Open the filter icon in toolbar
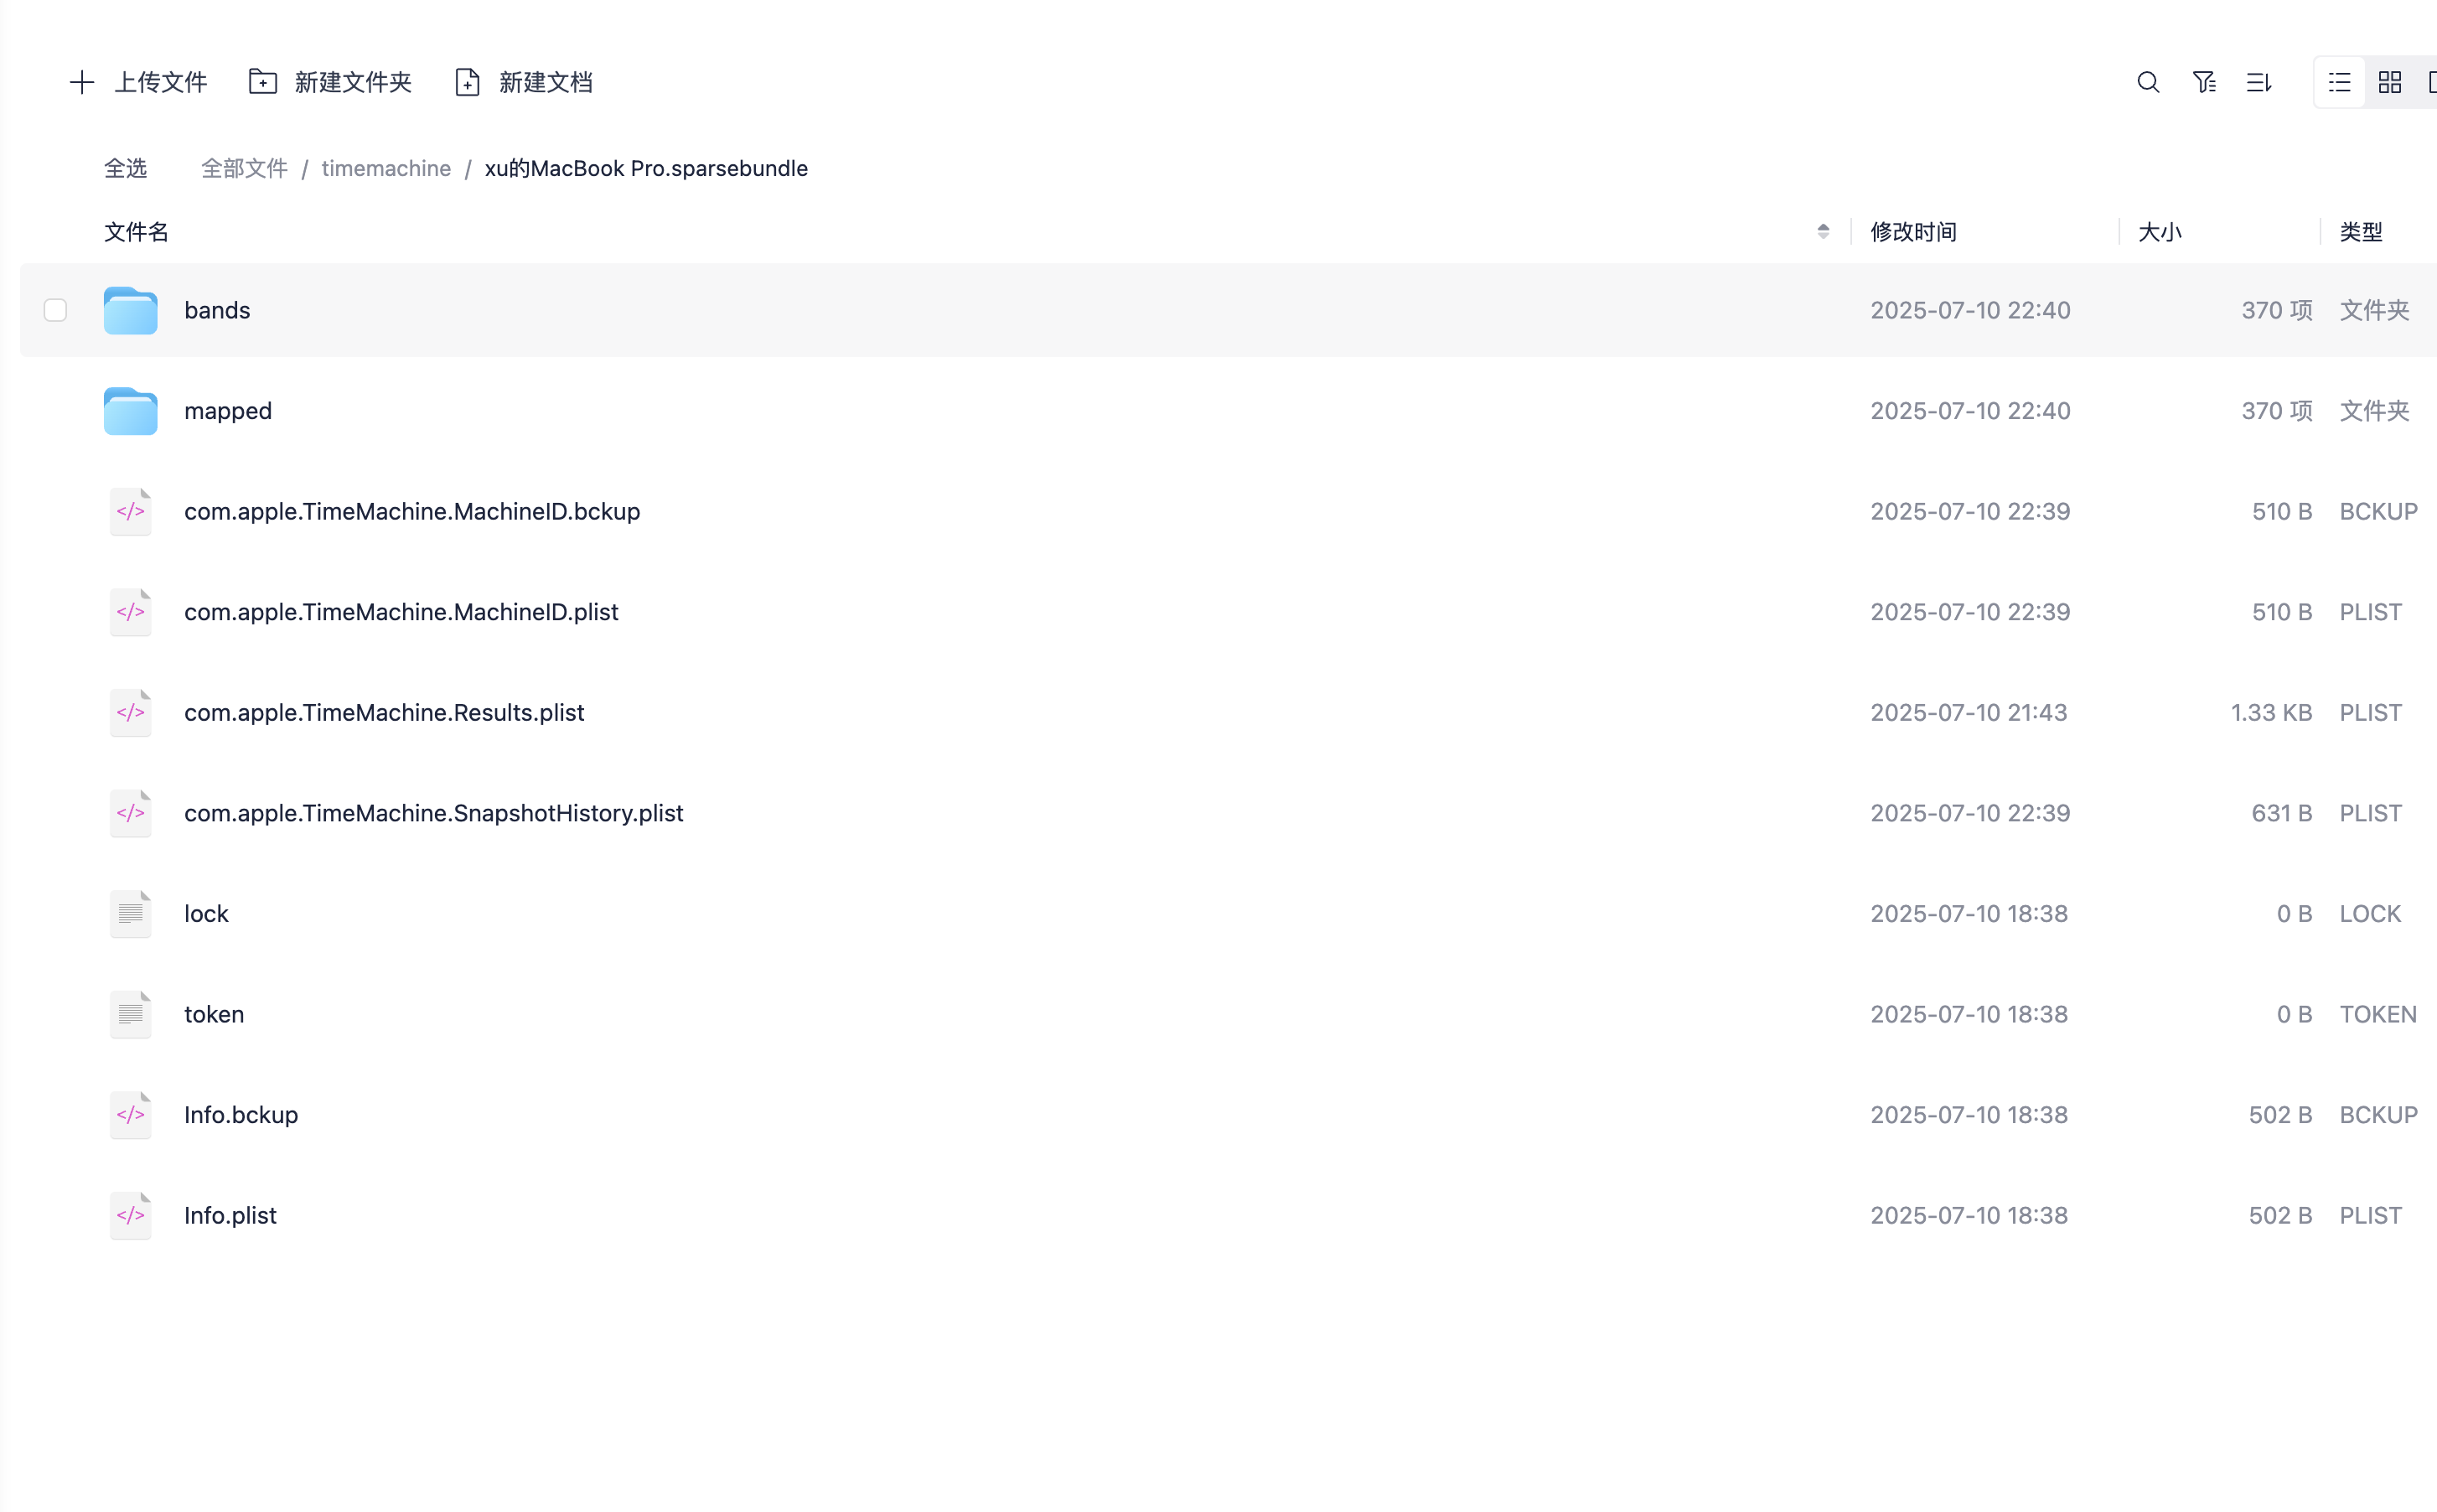2437x1512 pixels. pos(2204,82)
